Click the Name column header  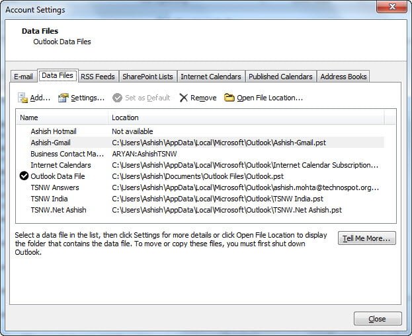62,118
